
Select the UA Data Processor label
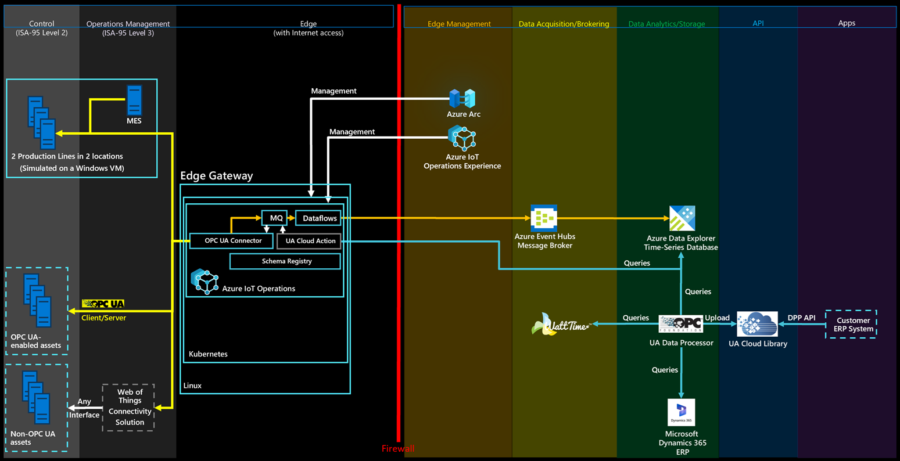click(x=681, y=343)
